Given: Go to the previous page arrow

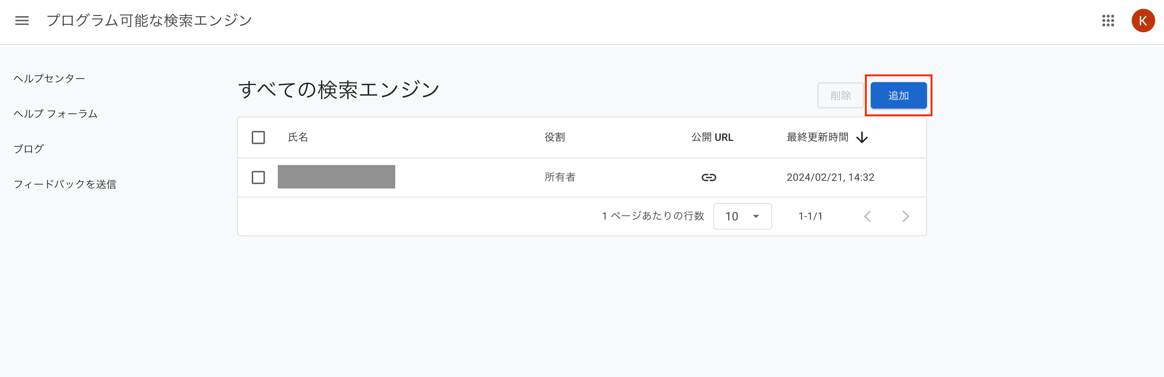Looking at the screenshot, I should click(x=867, y=216).
